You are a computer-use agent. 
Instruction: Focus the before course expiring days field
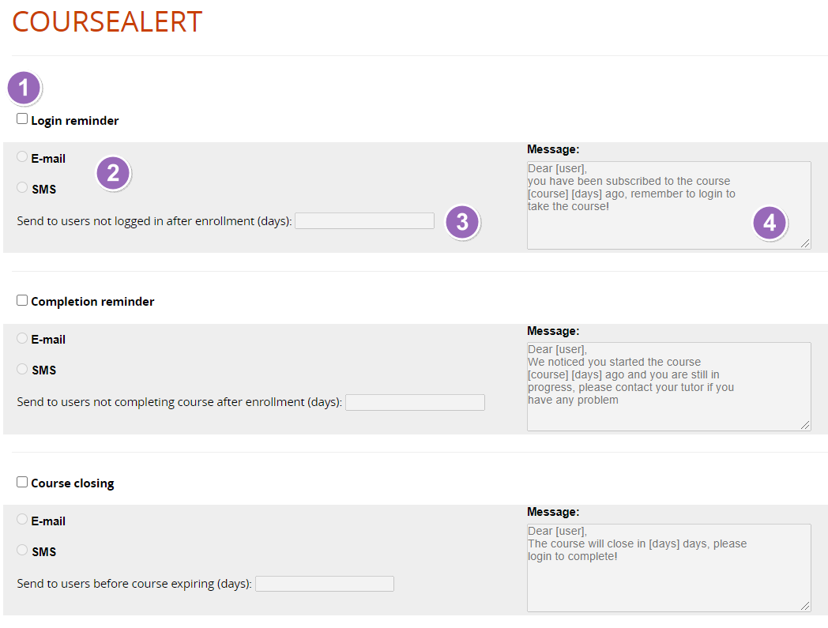tap(325, 584)
